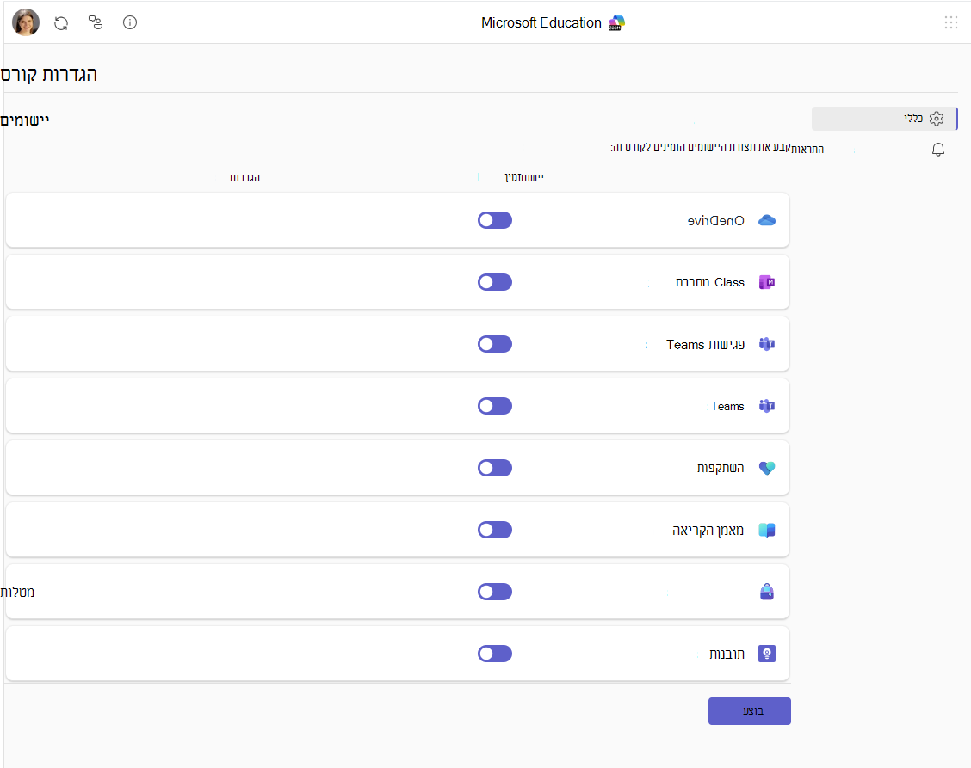Click the מאמן הקריאה label

click(x=708, y=531)
